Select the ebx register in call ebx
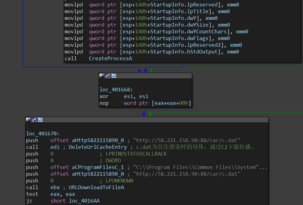303x205 pixels. [x=55, y=188]
